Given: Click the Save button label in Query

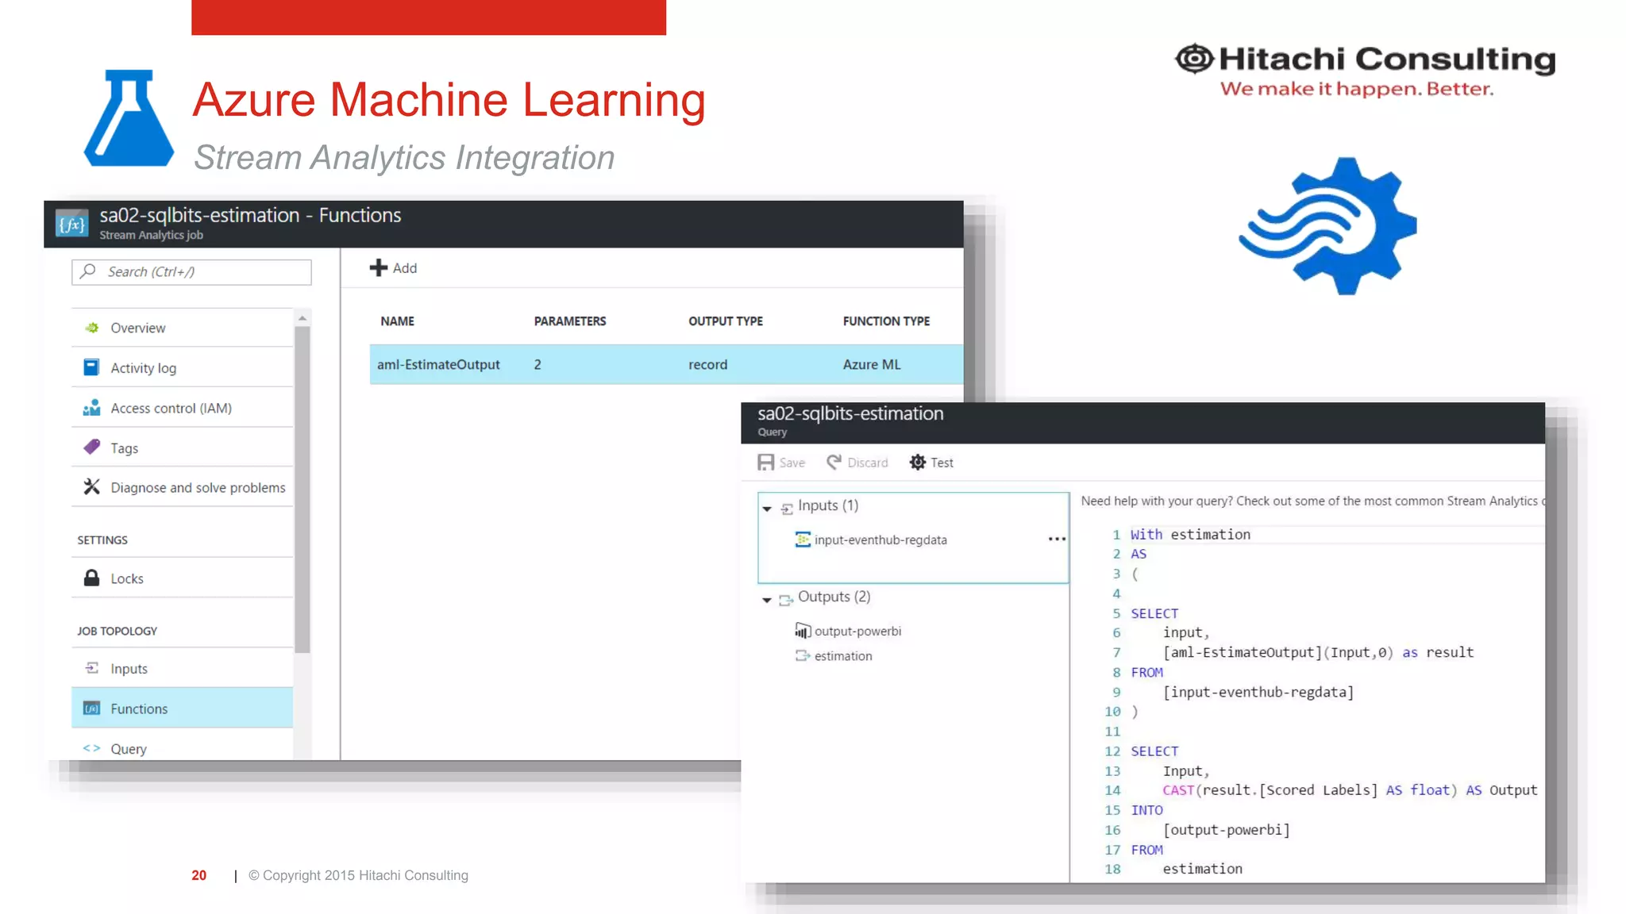Looking at the screenshot, I should [x=792, y=463].
